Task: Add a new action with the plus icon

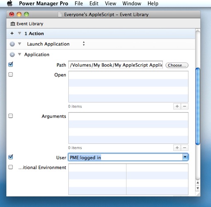Action: point(12,33)
